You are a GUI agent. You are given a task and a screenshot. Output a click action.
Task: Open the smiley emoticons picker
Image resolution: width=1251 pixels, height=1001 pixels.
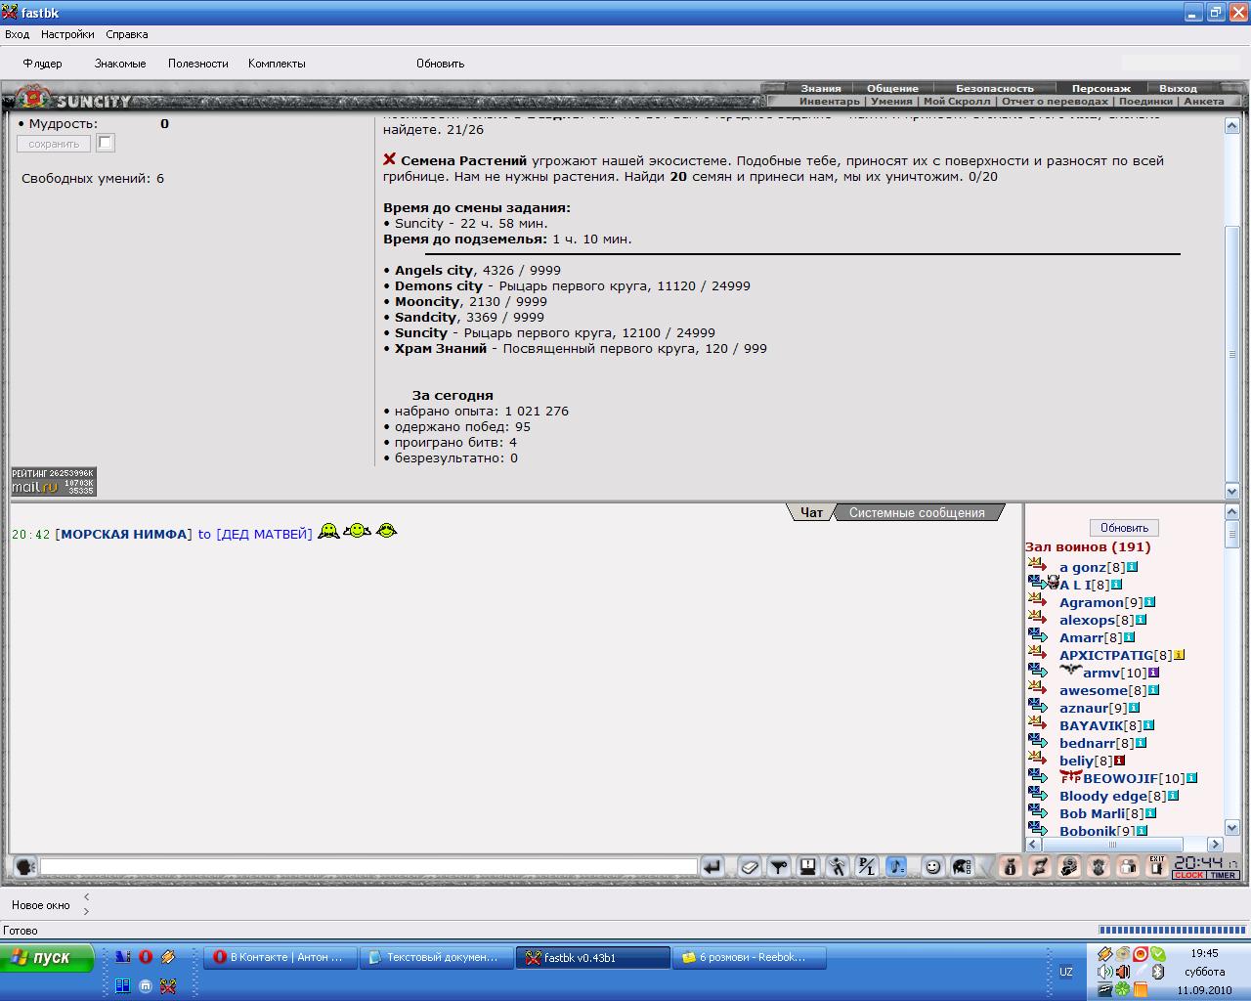point(933,866)
